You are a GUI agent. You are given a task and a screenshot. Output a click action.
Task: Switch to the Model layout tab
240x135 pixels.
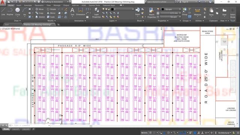pyautogui.click(x=6, y=129)
